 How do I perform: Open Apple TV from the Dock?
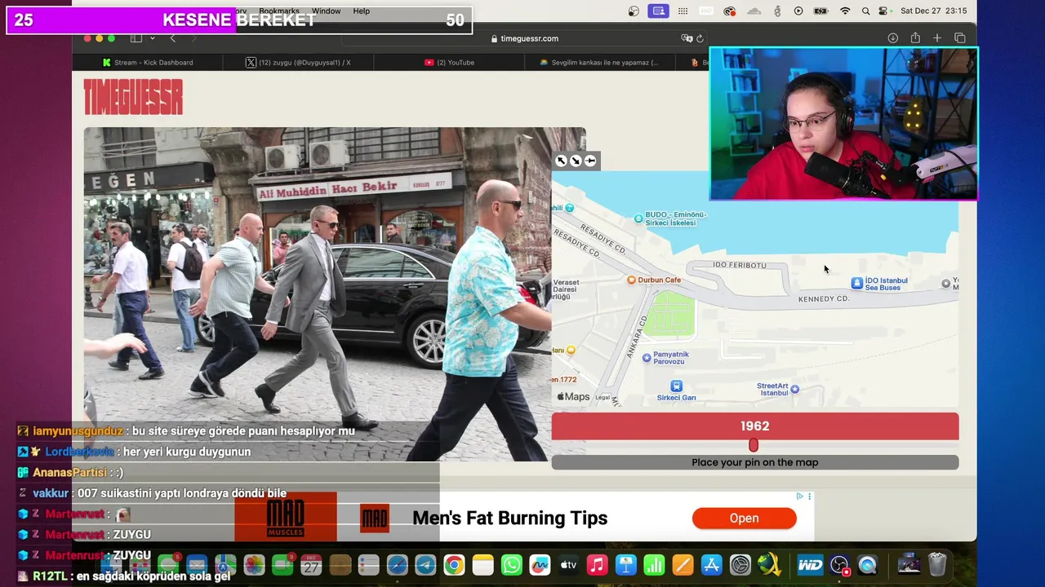click(x=568, y=565)
